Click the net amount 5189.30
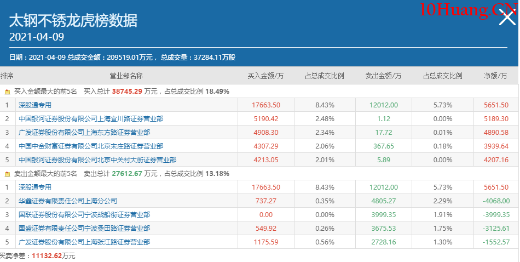The width and height of the screenshot is (520, 262). (x=496, y=118)
